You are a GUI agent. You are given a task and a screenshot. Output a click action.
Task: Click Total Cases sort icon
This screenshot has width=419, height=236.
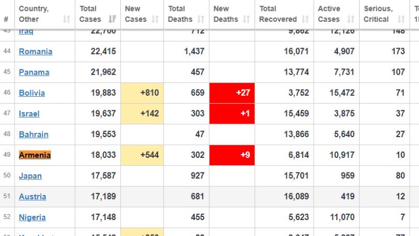[112, 19]
